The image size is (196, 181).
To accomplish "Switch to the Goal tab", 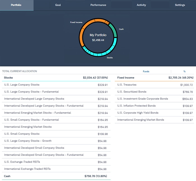I will coord(58,5).
